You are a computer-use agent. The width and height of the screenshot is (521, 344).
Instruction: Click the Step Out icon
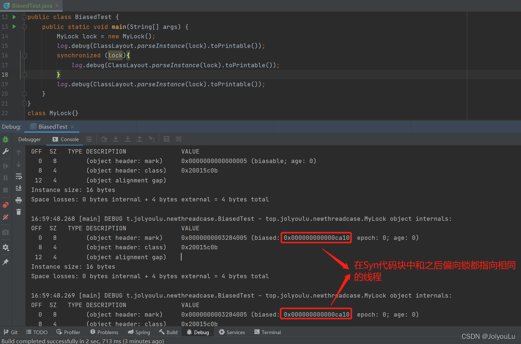pyautogui.click(x=139, y=139)
